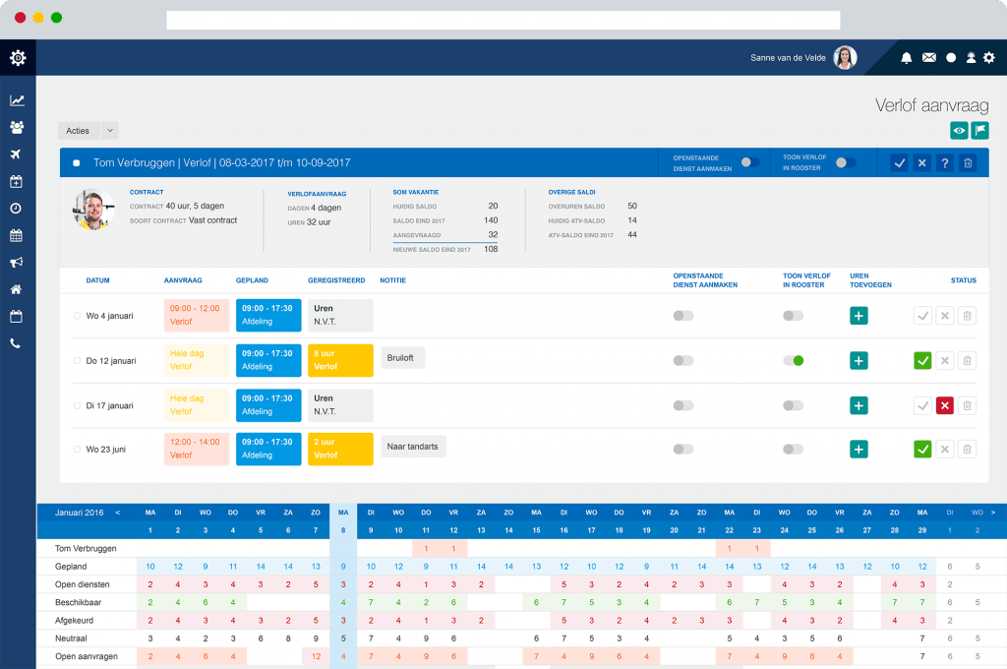This screenshot has width=1007, height=669.
Task: Click the green flag icon button
Action: [x=979, y=130]
